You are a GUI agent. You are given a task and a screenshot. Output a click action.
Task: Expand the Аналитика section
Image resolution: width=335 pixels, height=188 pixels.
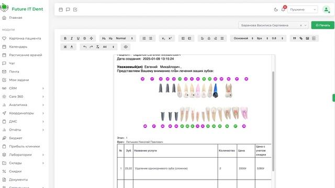(23, 105)
